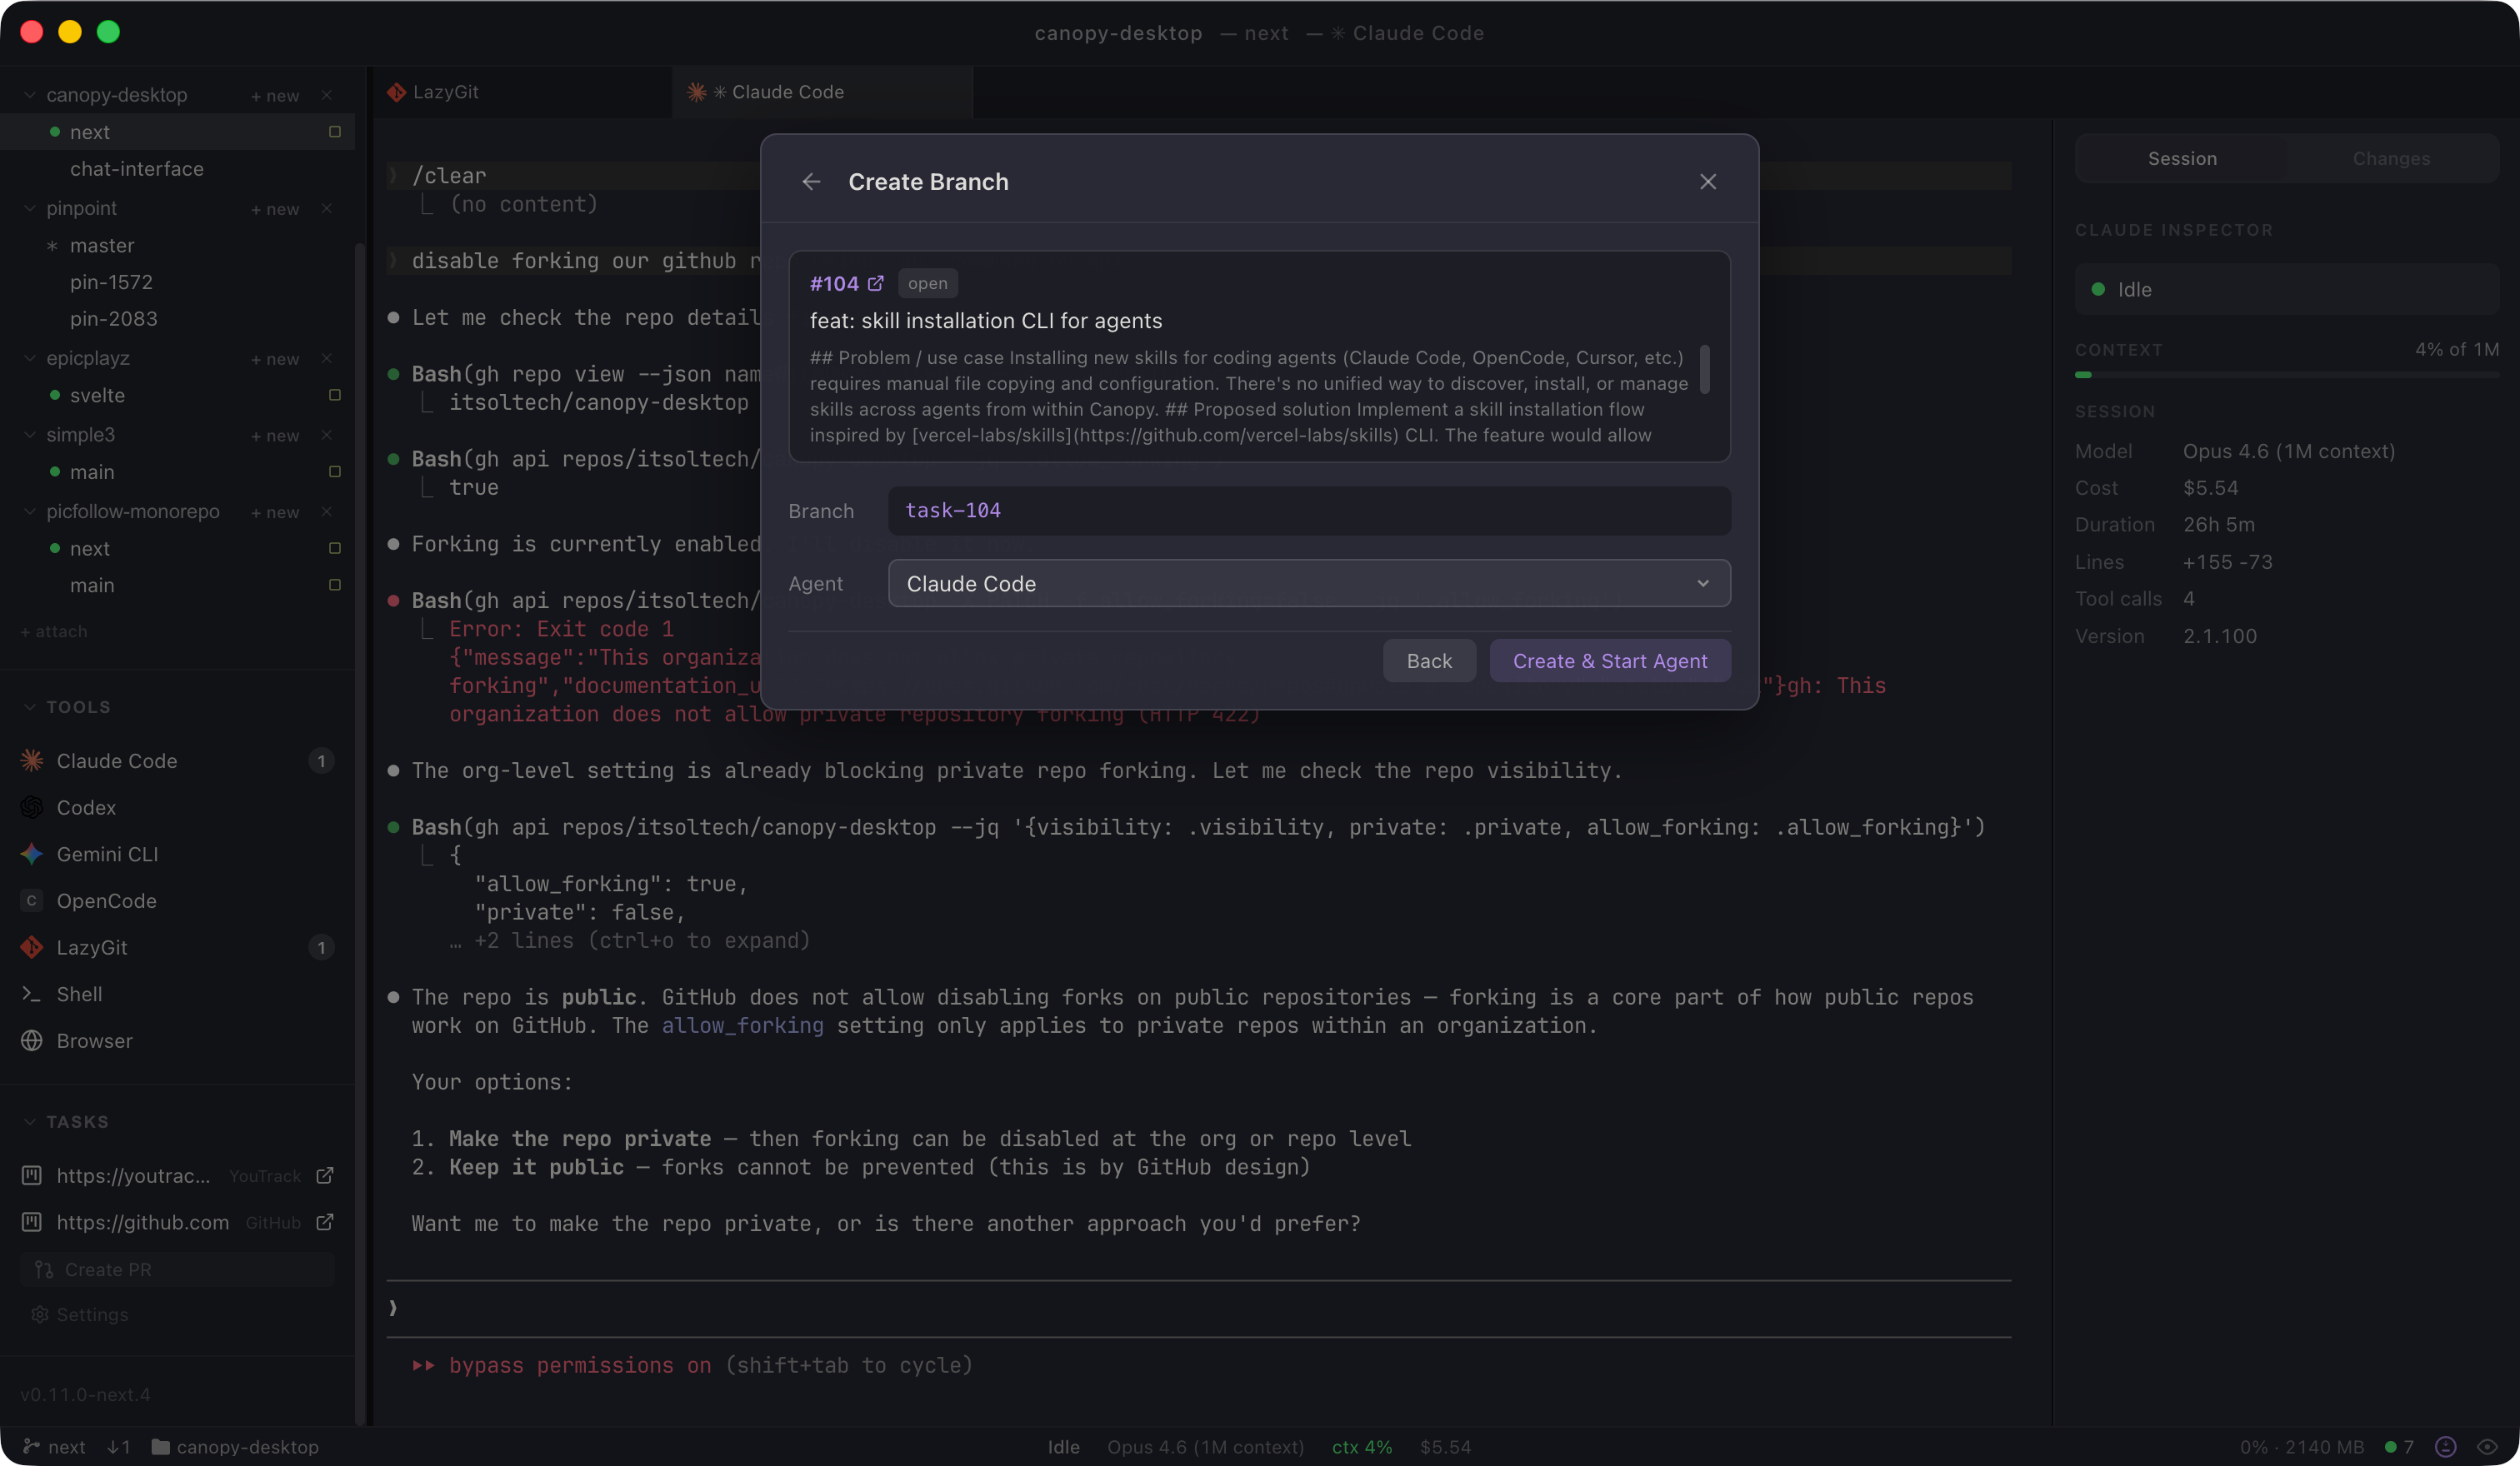
Task: Collapse the pinpoint project section
Action: point(29,208)
